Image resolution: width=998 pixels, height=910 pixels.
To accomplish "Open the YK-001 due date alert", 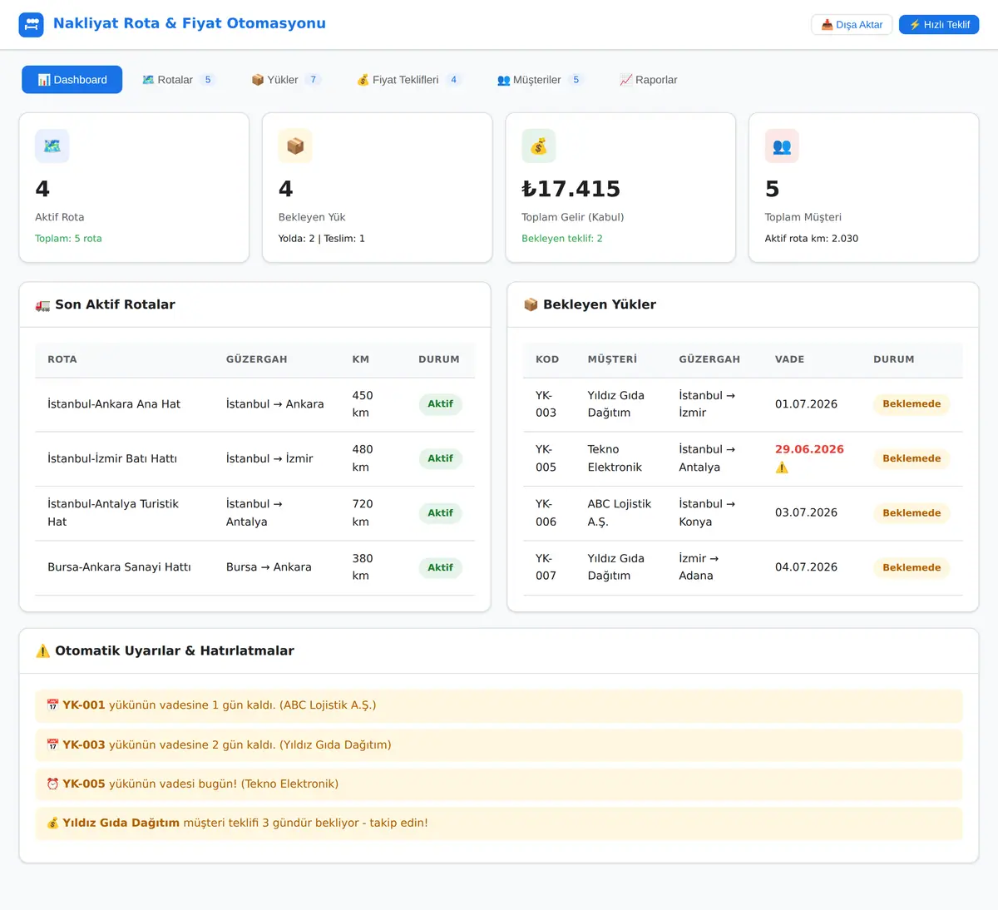I will coord(499,705).
